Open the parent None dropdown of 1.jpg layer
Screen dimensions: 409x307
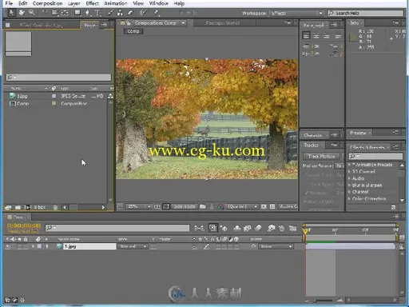coord(276,246)
